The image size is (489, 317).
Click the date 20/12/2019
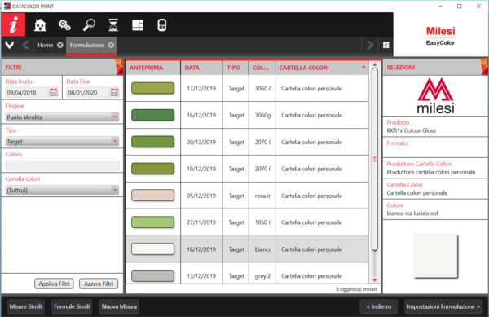[x=201, y=142]
